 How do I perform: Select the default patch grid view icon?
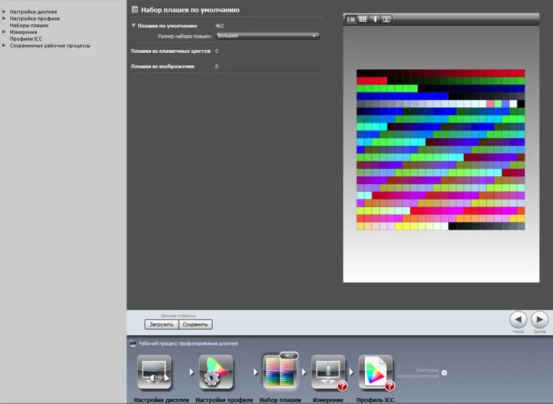(363, 19)
